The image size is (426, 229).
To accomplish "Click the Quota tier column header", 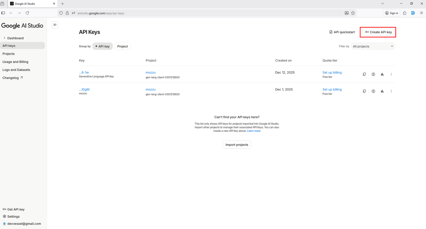I will click(330, 60).
